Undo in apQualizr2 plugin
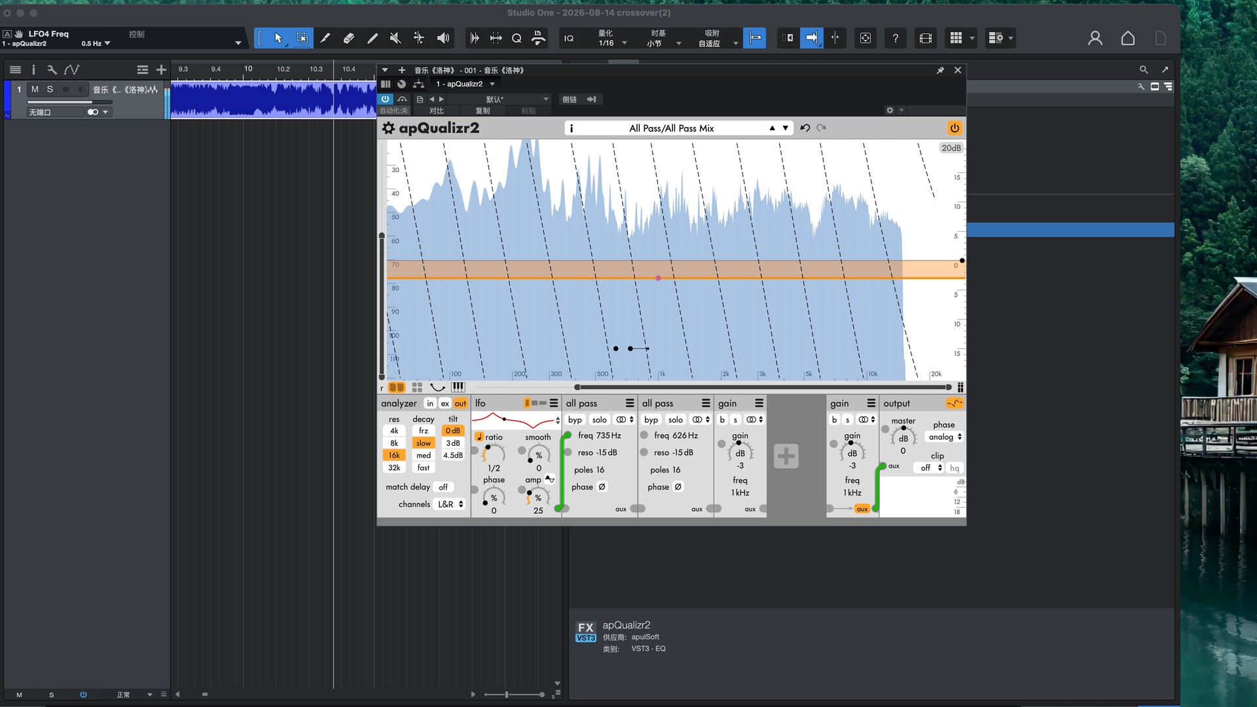Screen dimensions: 1257x707 click(805, 128)
